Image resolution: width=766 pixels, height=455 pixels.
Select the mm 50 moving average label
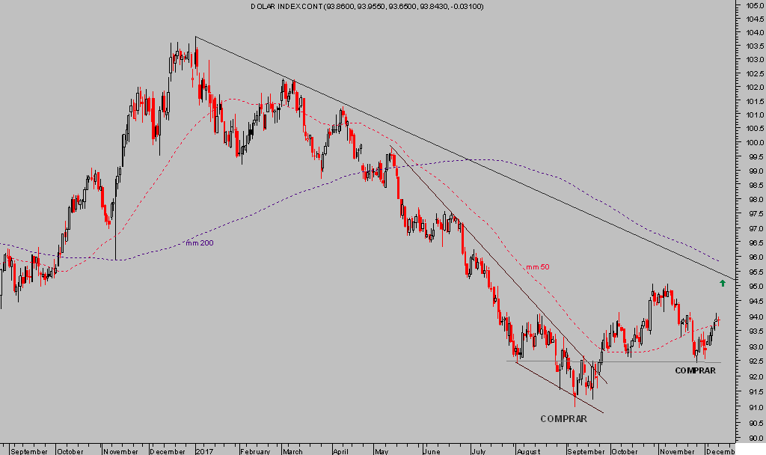(537, 267)
